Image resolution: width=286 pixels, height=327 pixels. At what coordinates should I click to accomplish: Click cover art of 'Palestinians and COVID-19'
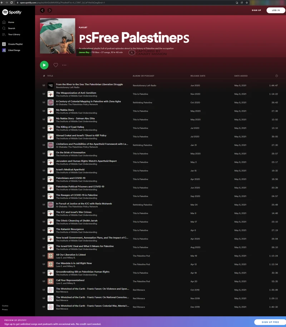51,179
